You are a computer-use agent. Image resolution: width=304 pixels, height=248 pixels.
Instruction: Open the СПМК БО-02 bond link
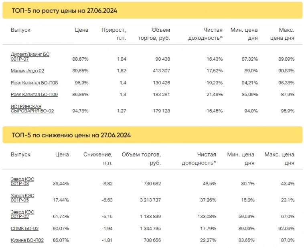pyautogui.click(x=24, y=228)
